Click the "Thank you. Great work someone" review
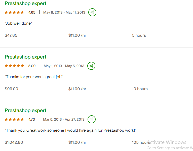Viewport: 193px width, 151px height. point(70,130)
